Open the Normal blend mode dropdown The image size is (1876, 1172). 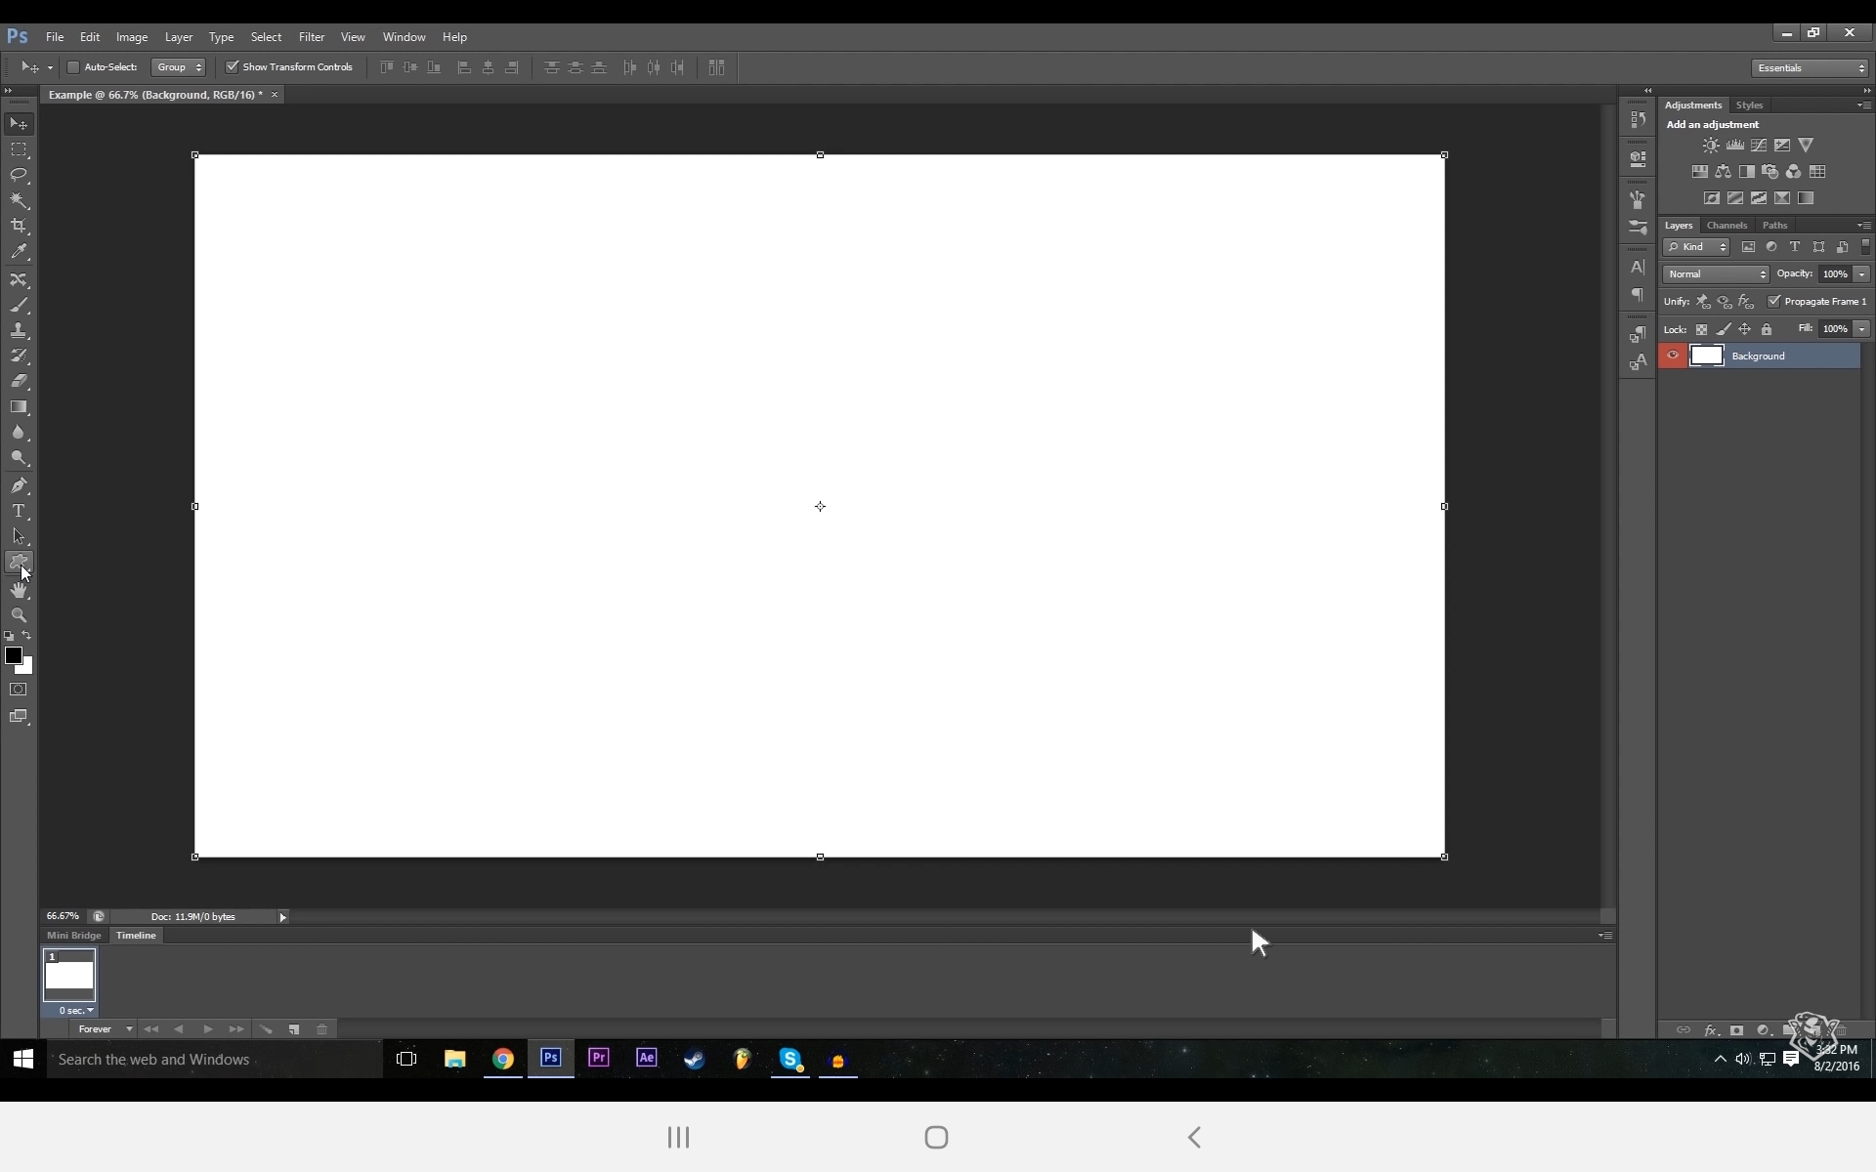[x=1717, y=274]
